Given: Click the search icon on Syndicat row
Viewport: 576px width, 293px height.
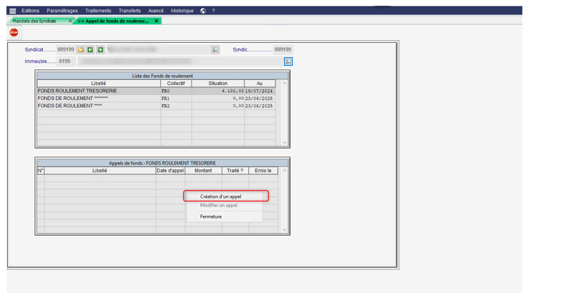Looking at the screenshot, I should tap(215, 50).
